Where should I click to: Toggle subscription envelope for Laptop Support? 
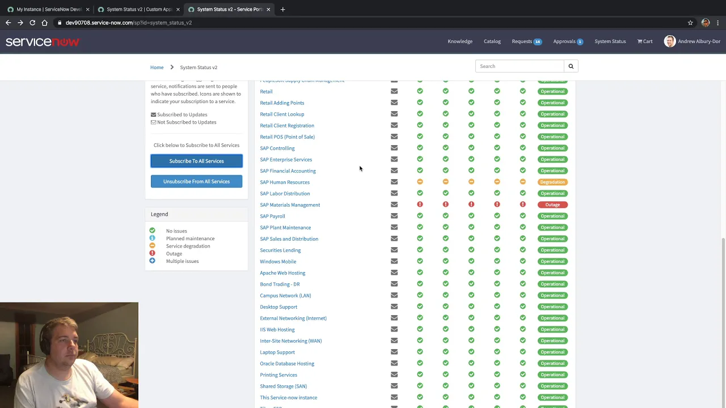click(x=394, y=352)
